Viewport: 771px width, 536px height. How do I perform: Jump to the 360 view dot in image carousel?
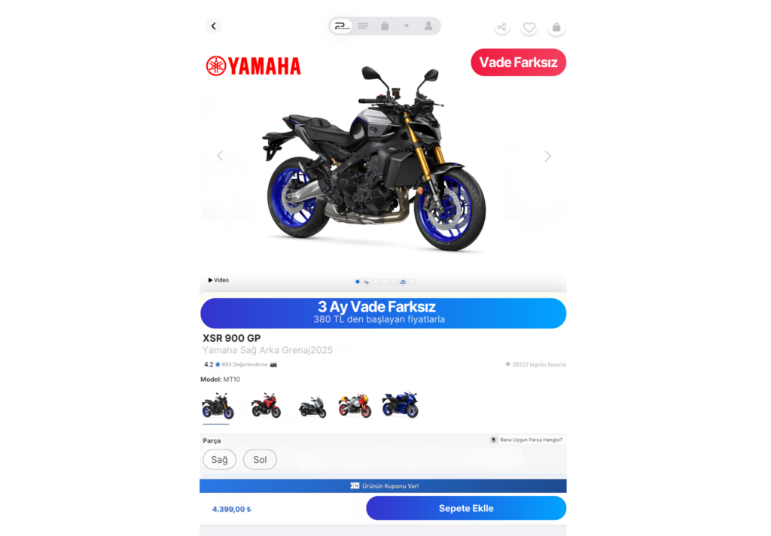403,282
